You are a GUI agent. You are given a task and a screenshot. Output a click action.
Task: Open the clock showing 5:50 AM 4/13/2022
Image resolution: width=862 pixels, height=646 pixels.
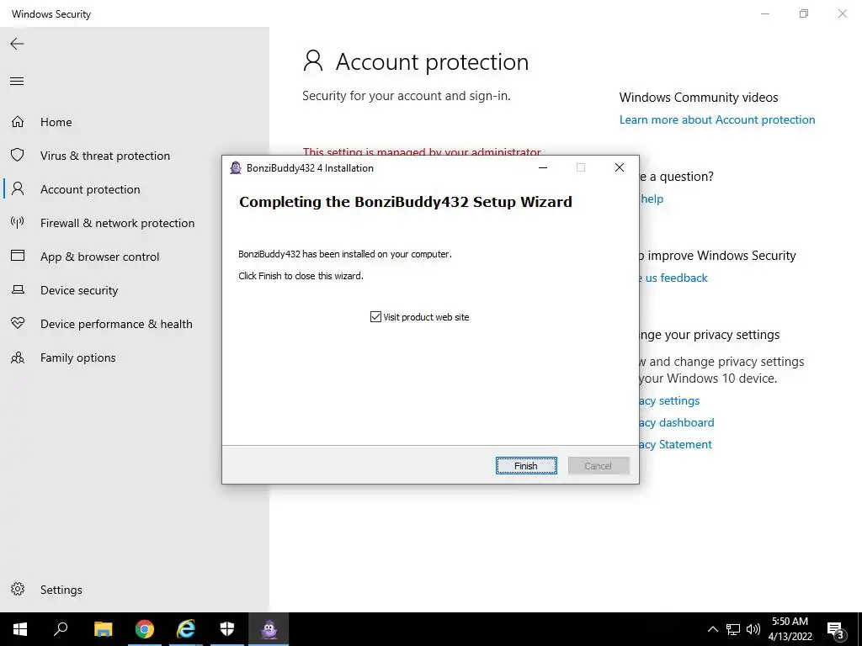click(x=790, y=629)
